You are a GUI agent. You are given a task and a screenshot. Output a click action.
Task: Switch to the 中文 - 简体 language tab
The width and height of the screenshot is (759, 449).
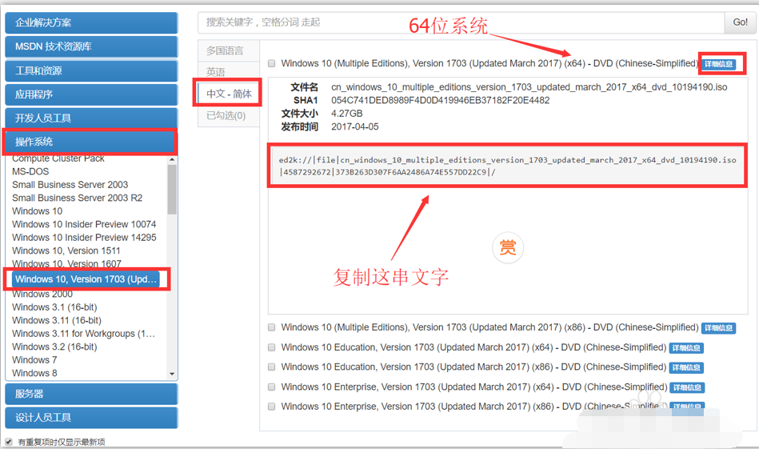[x=229, y=94]
